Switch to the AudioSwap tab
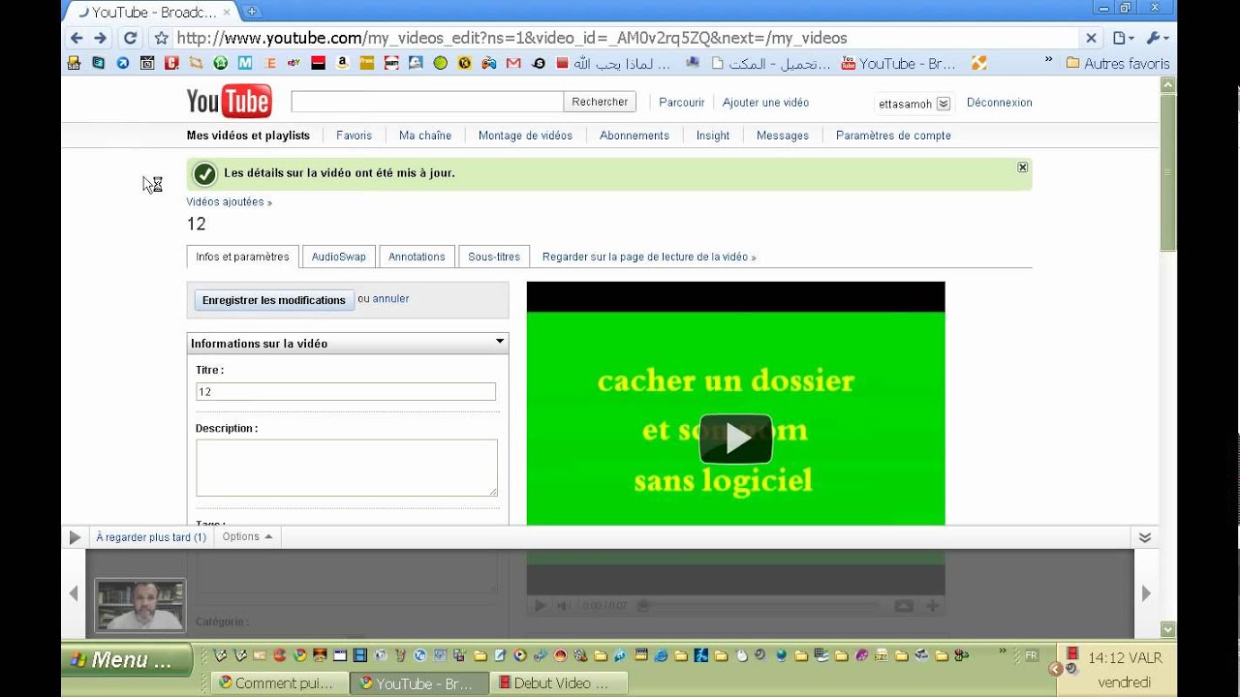1240x697 pixels. pos(339,257)
